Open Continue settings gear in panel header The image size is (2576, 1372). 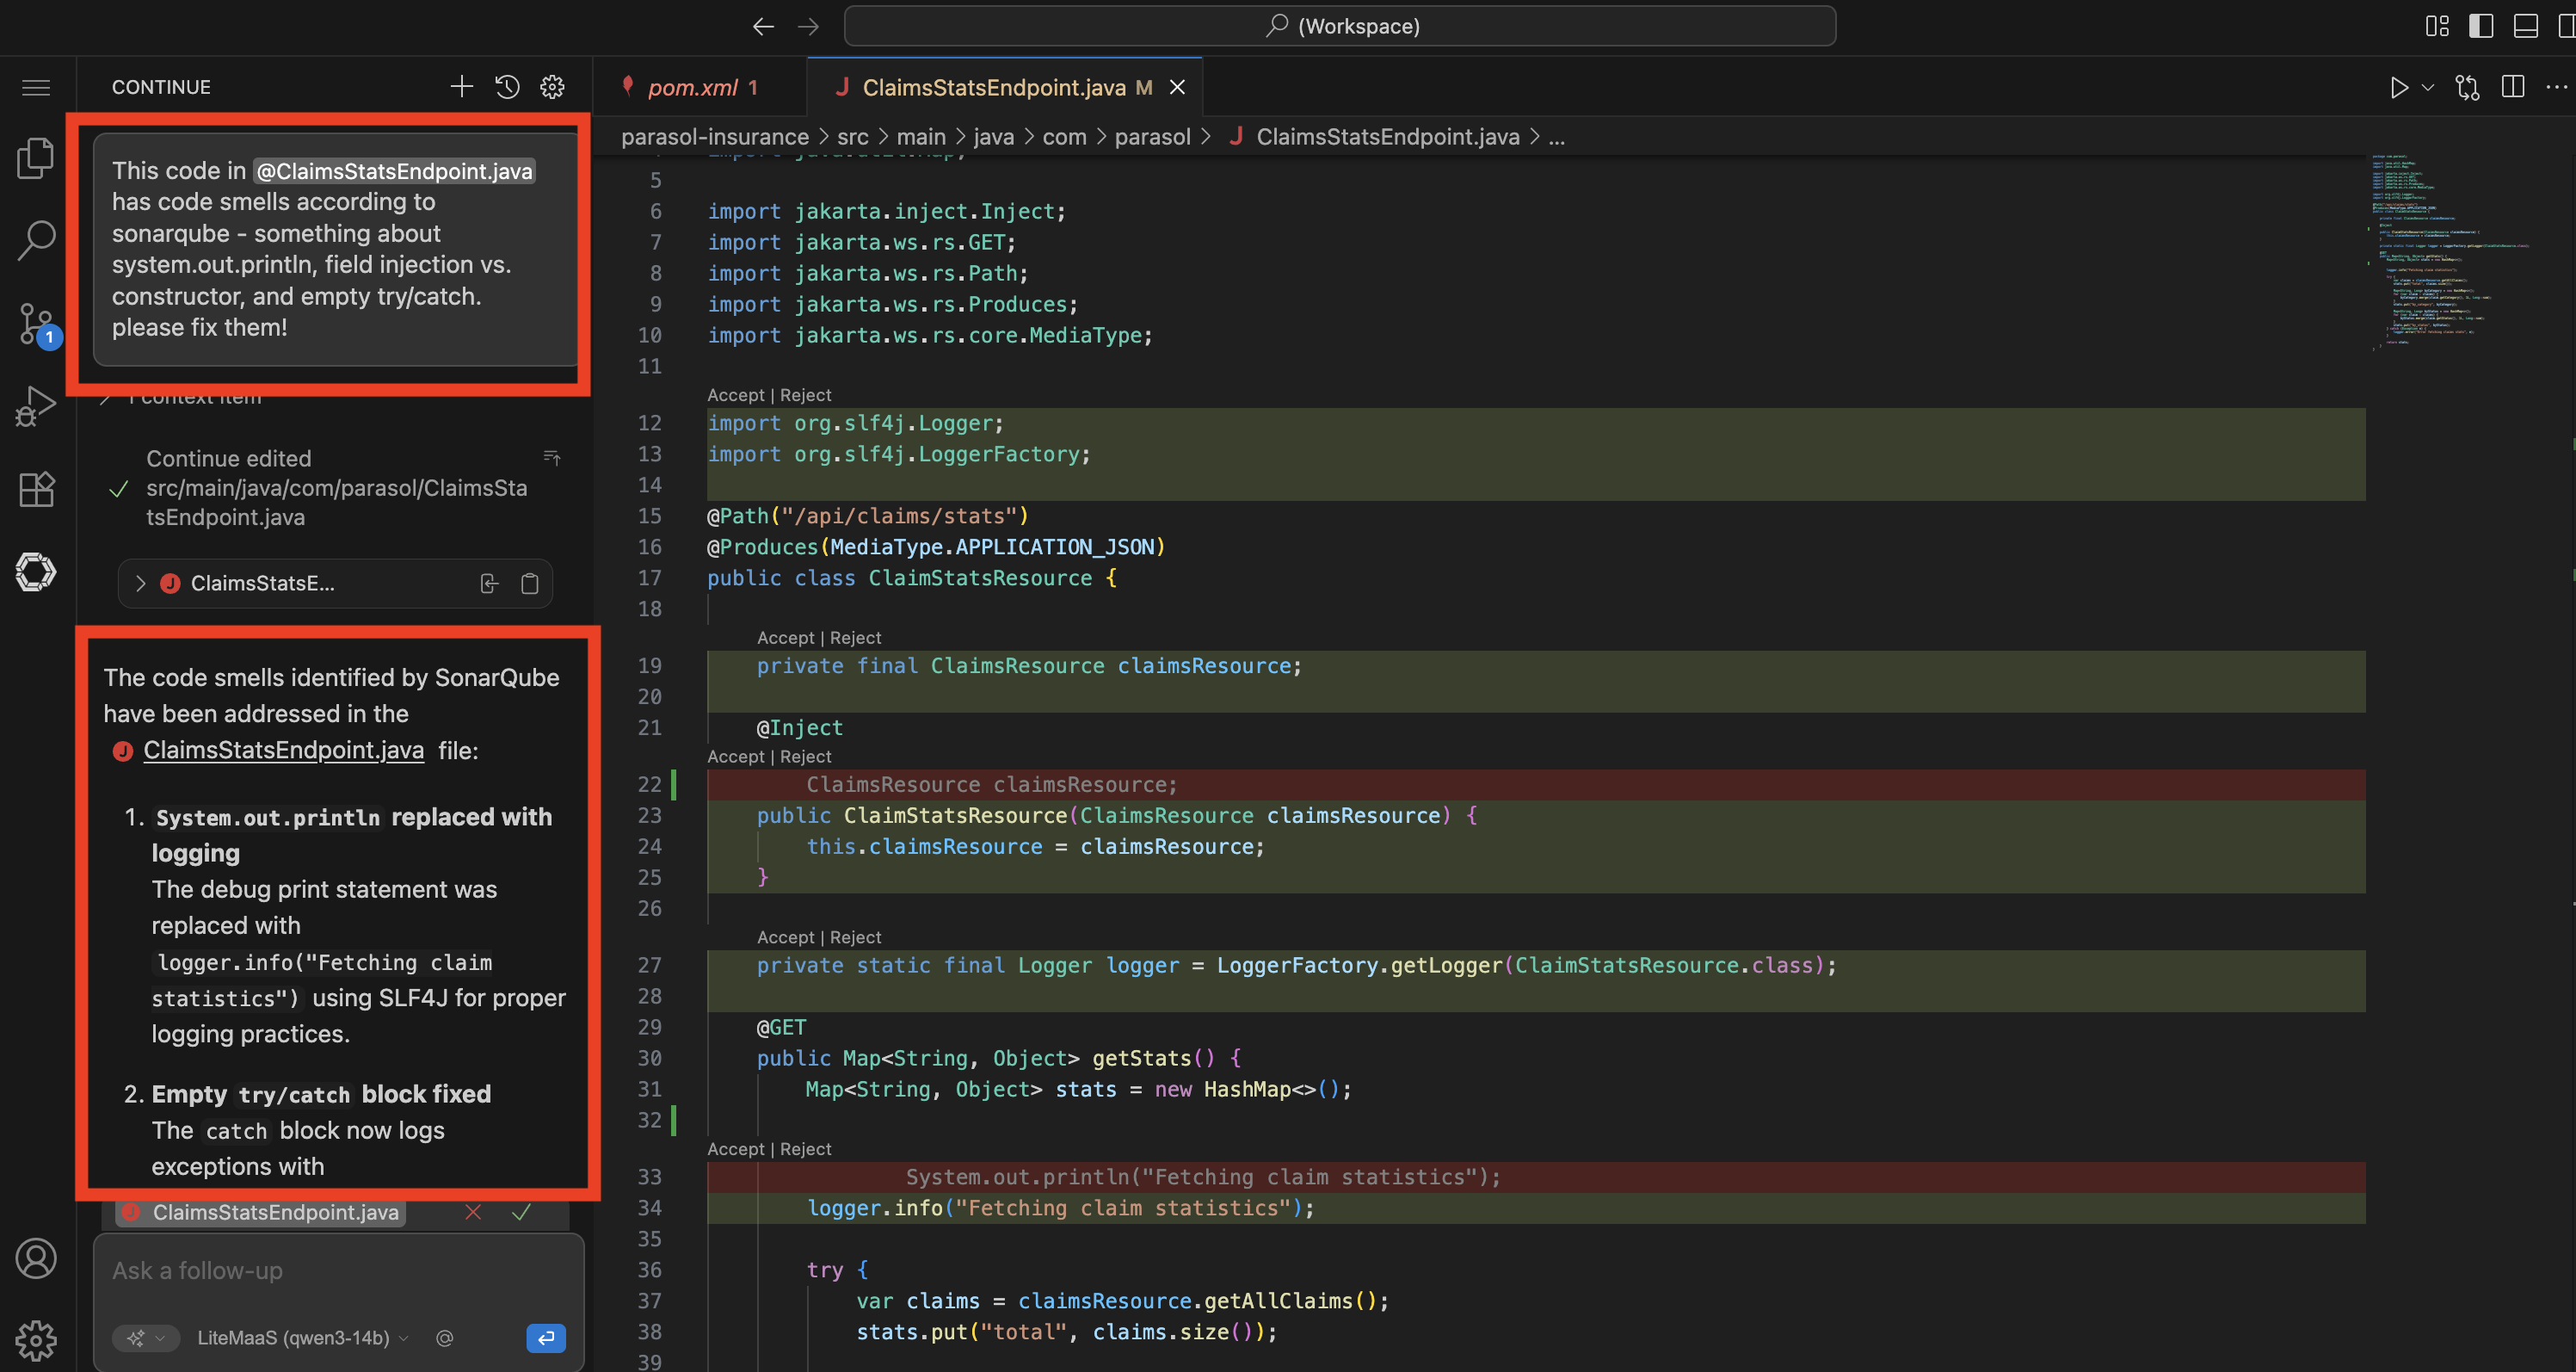coord(552,87)
